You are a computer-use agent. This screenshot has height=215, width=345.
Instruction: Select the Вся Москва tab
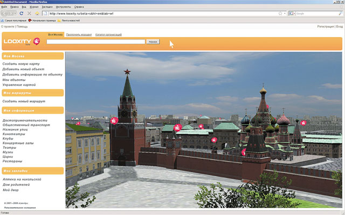pyautogui.click(x=55, y=34)
